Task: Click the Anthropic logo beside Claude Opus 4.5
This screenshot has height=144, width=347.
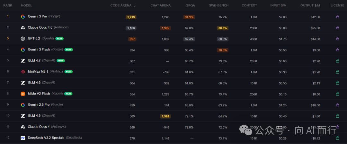Action: click(x=23, y=28)
